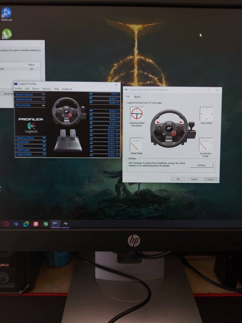Image resolution: width=242 pixels, height=323 pixels.
Task: Open the Options menu in Logitech Profiler
Action: coord(47,89)
